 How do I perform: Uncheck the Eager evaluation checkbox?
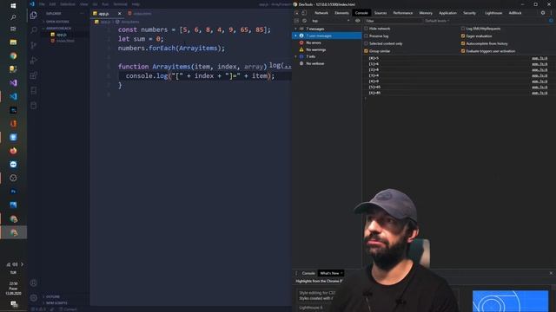pyautogui.click(x=463, y=36)
